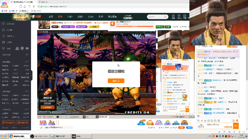
Task: Open the CS:GO category link
Action: [x=15, y=74]
